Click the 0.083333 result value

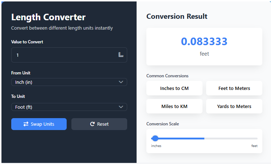204,42
